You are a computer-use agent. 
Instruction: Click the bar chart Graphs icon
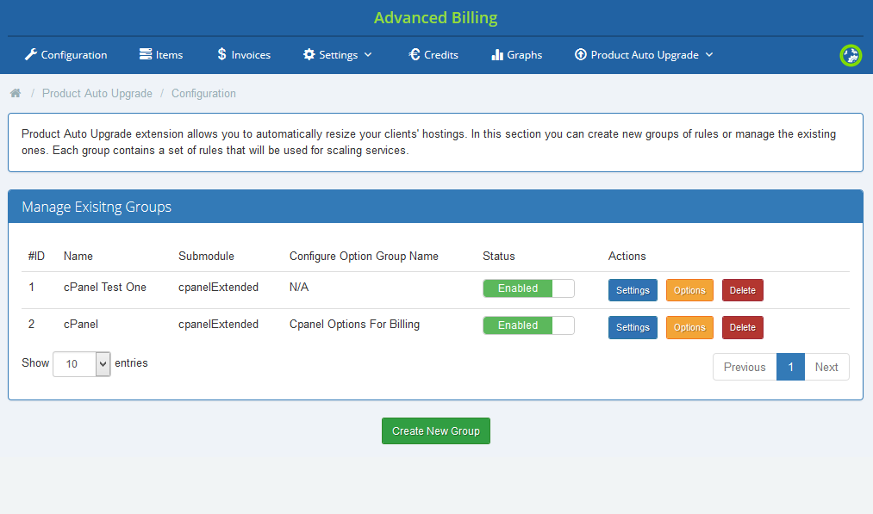(497, 54)
